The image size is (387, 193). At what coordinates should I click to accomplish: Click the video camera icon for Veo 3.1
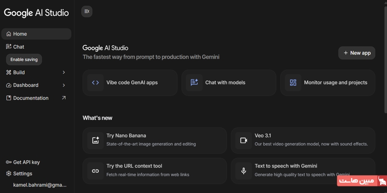[244, 140]
